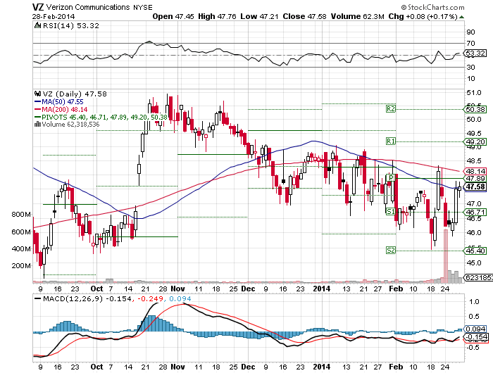Click the RSI 30 axis level label
493x373 pixels.
pos(471,68)
